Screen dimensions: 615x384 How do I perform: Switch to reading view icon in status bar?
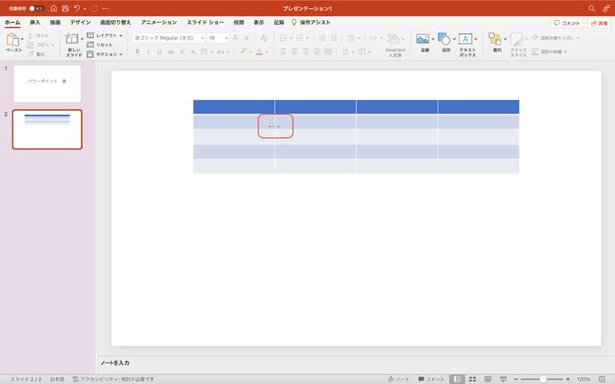point(488,379)
